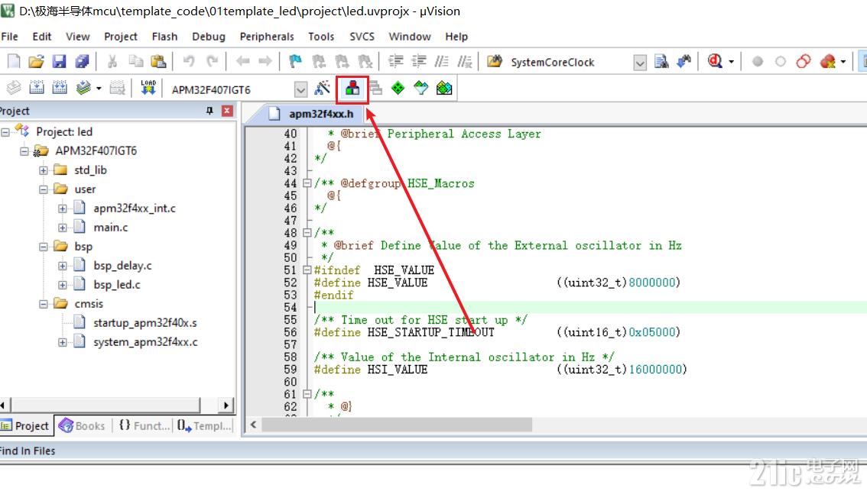Click the Indent lines icon
867x491 pixels.
point(395,61)
